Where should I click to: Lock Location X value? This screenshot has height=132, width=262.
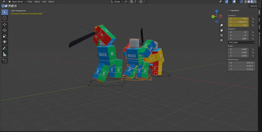253,19
